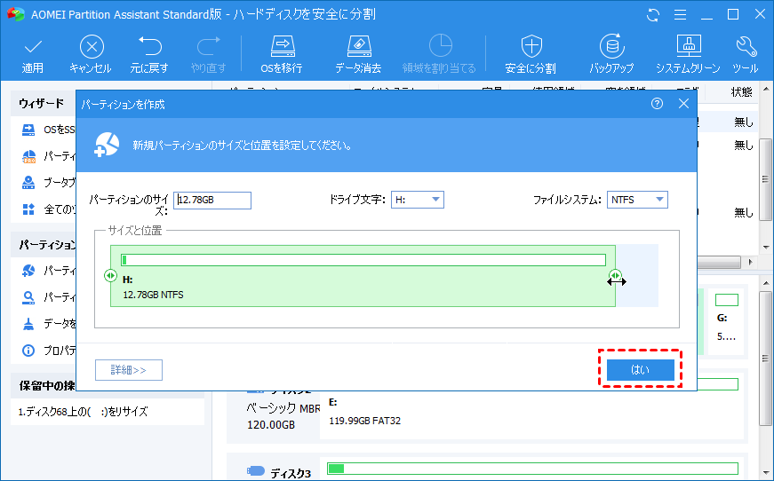Click the Disk 3 (ディスク3) disk icon
This screenshot has width=774, height=481.
click(x=256, y=471)
